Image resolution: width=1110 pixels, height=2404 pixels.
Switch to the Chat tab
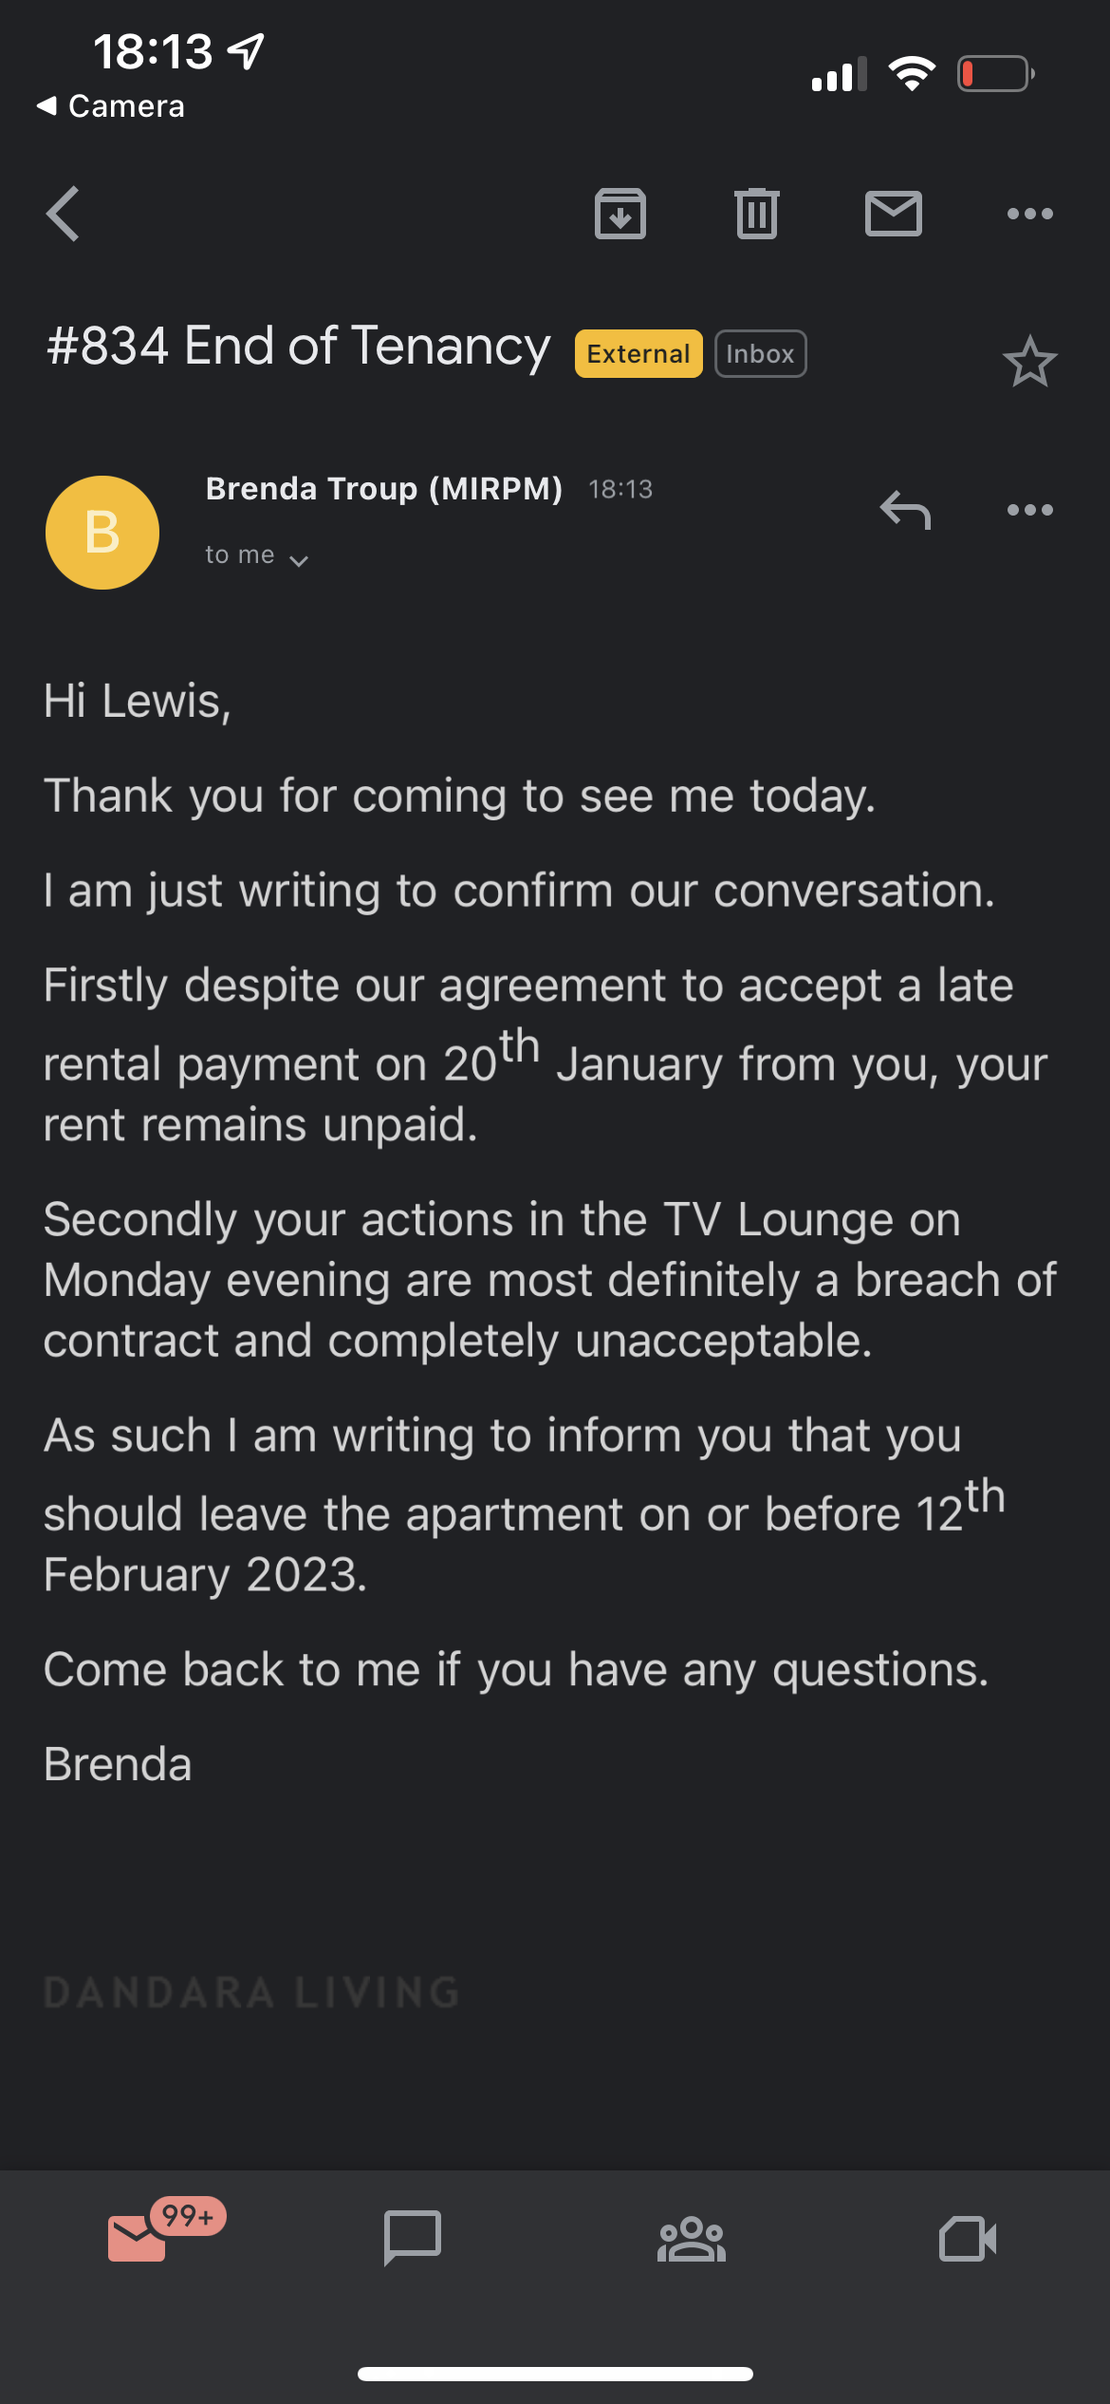pos(413,2238)
